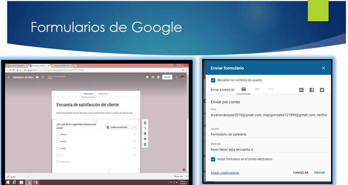The image size is (348, 185).
Task: Switch to Formulario sin título browser tab
Action: point(40,66)
